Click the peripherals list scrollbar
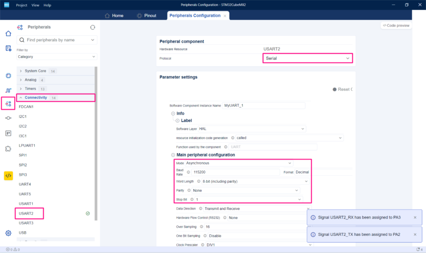426x253 pixels. 96,143
